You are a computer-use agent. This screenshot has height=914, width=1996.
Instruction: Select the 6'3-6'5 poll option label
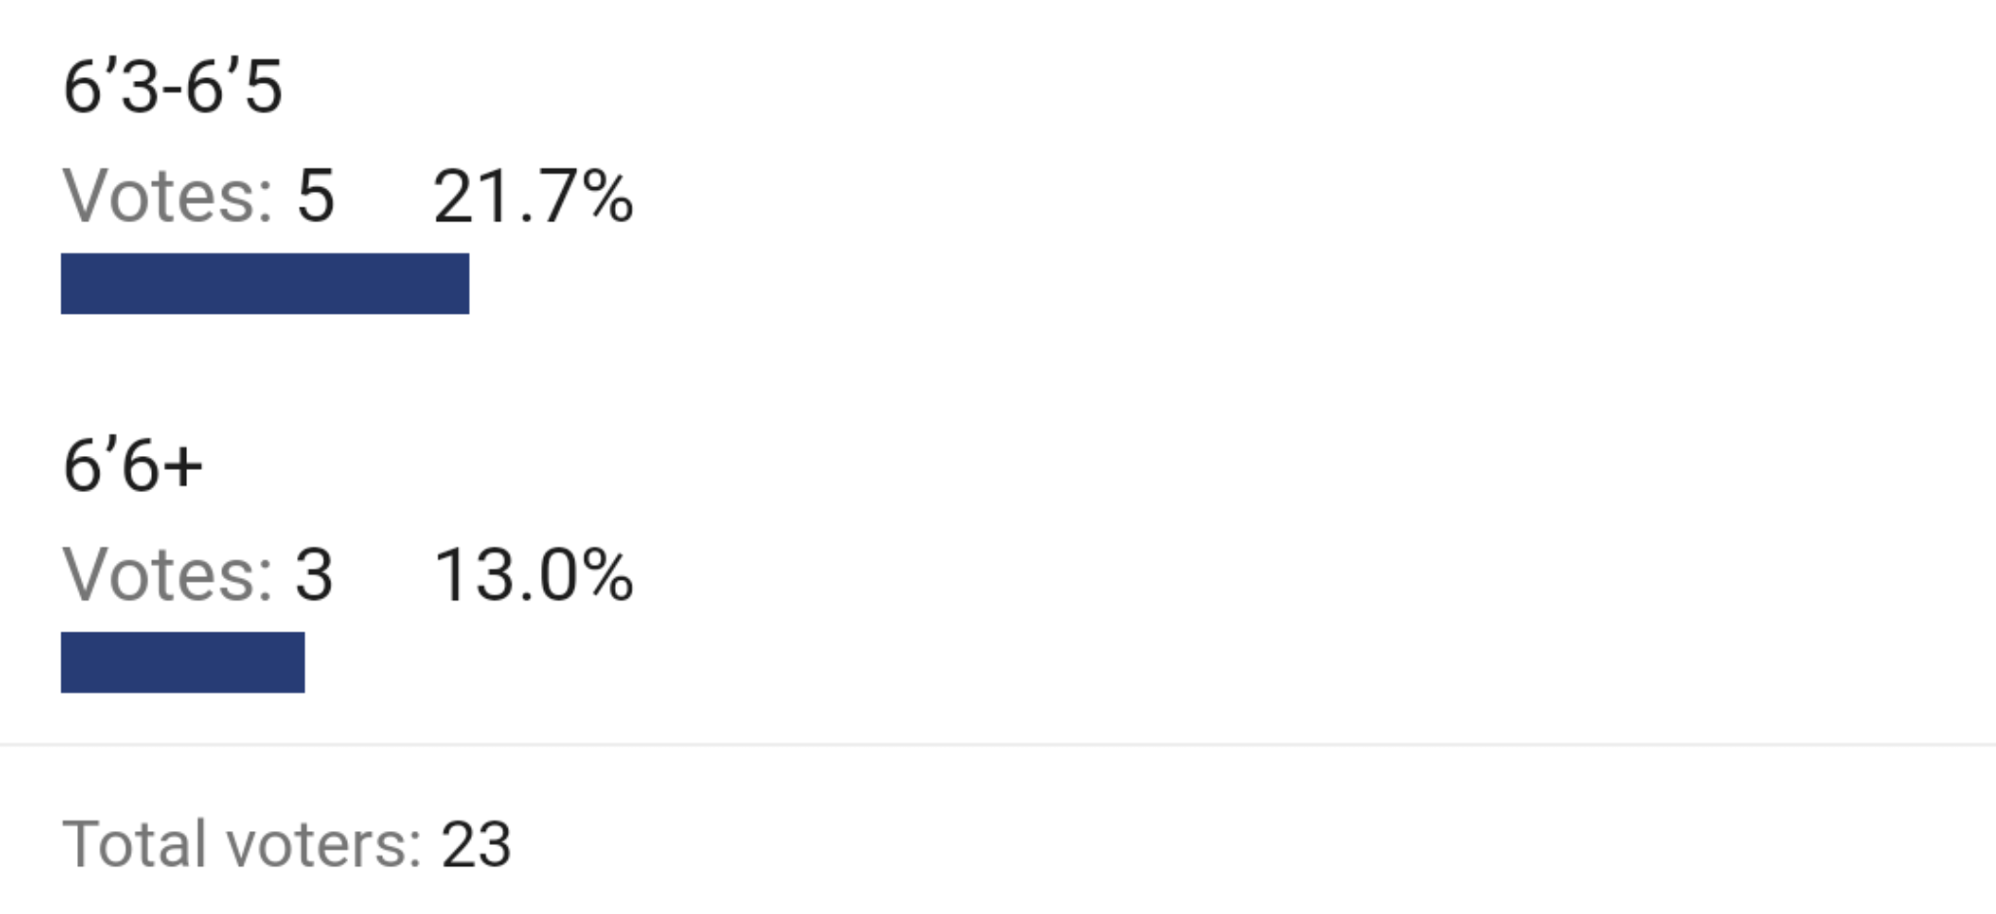(x=173, y=87)
